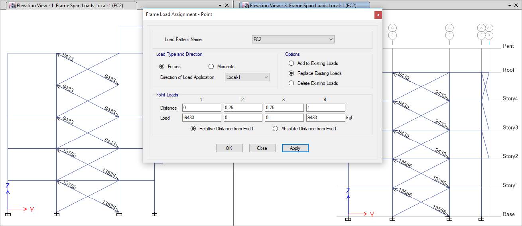The image size is (522, 226).
Task: Click the Load 2 input field
Action: click(x=243, y=118)
